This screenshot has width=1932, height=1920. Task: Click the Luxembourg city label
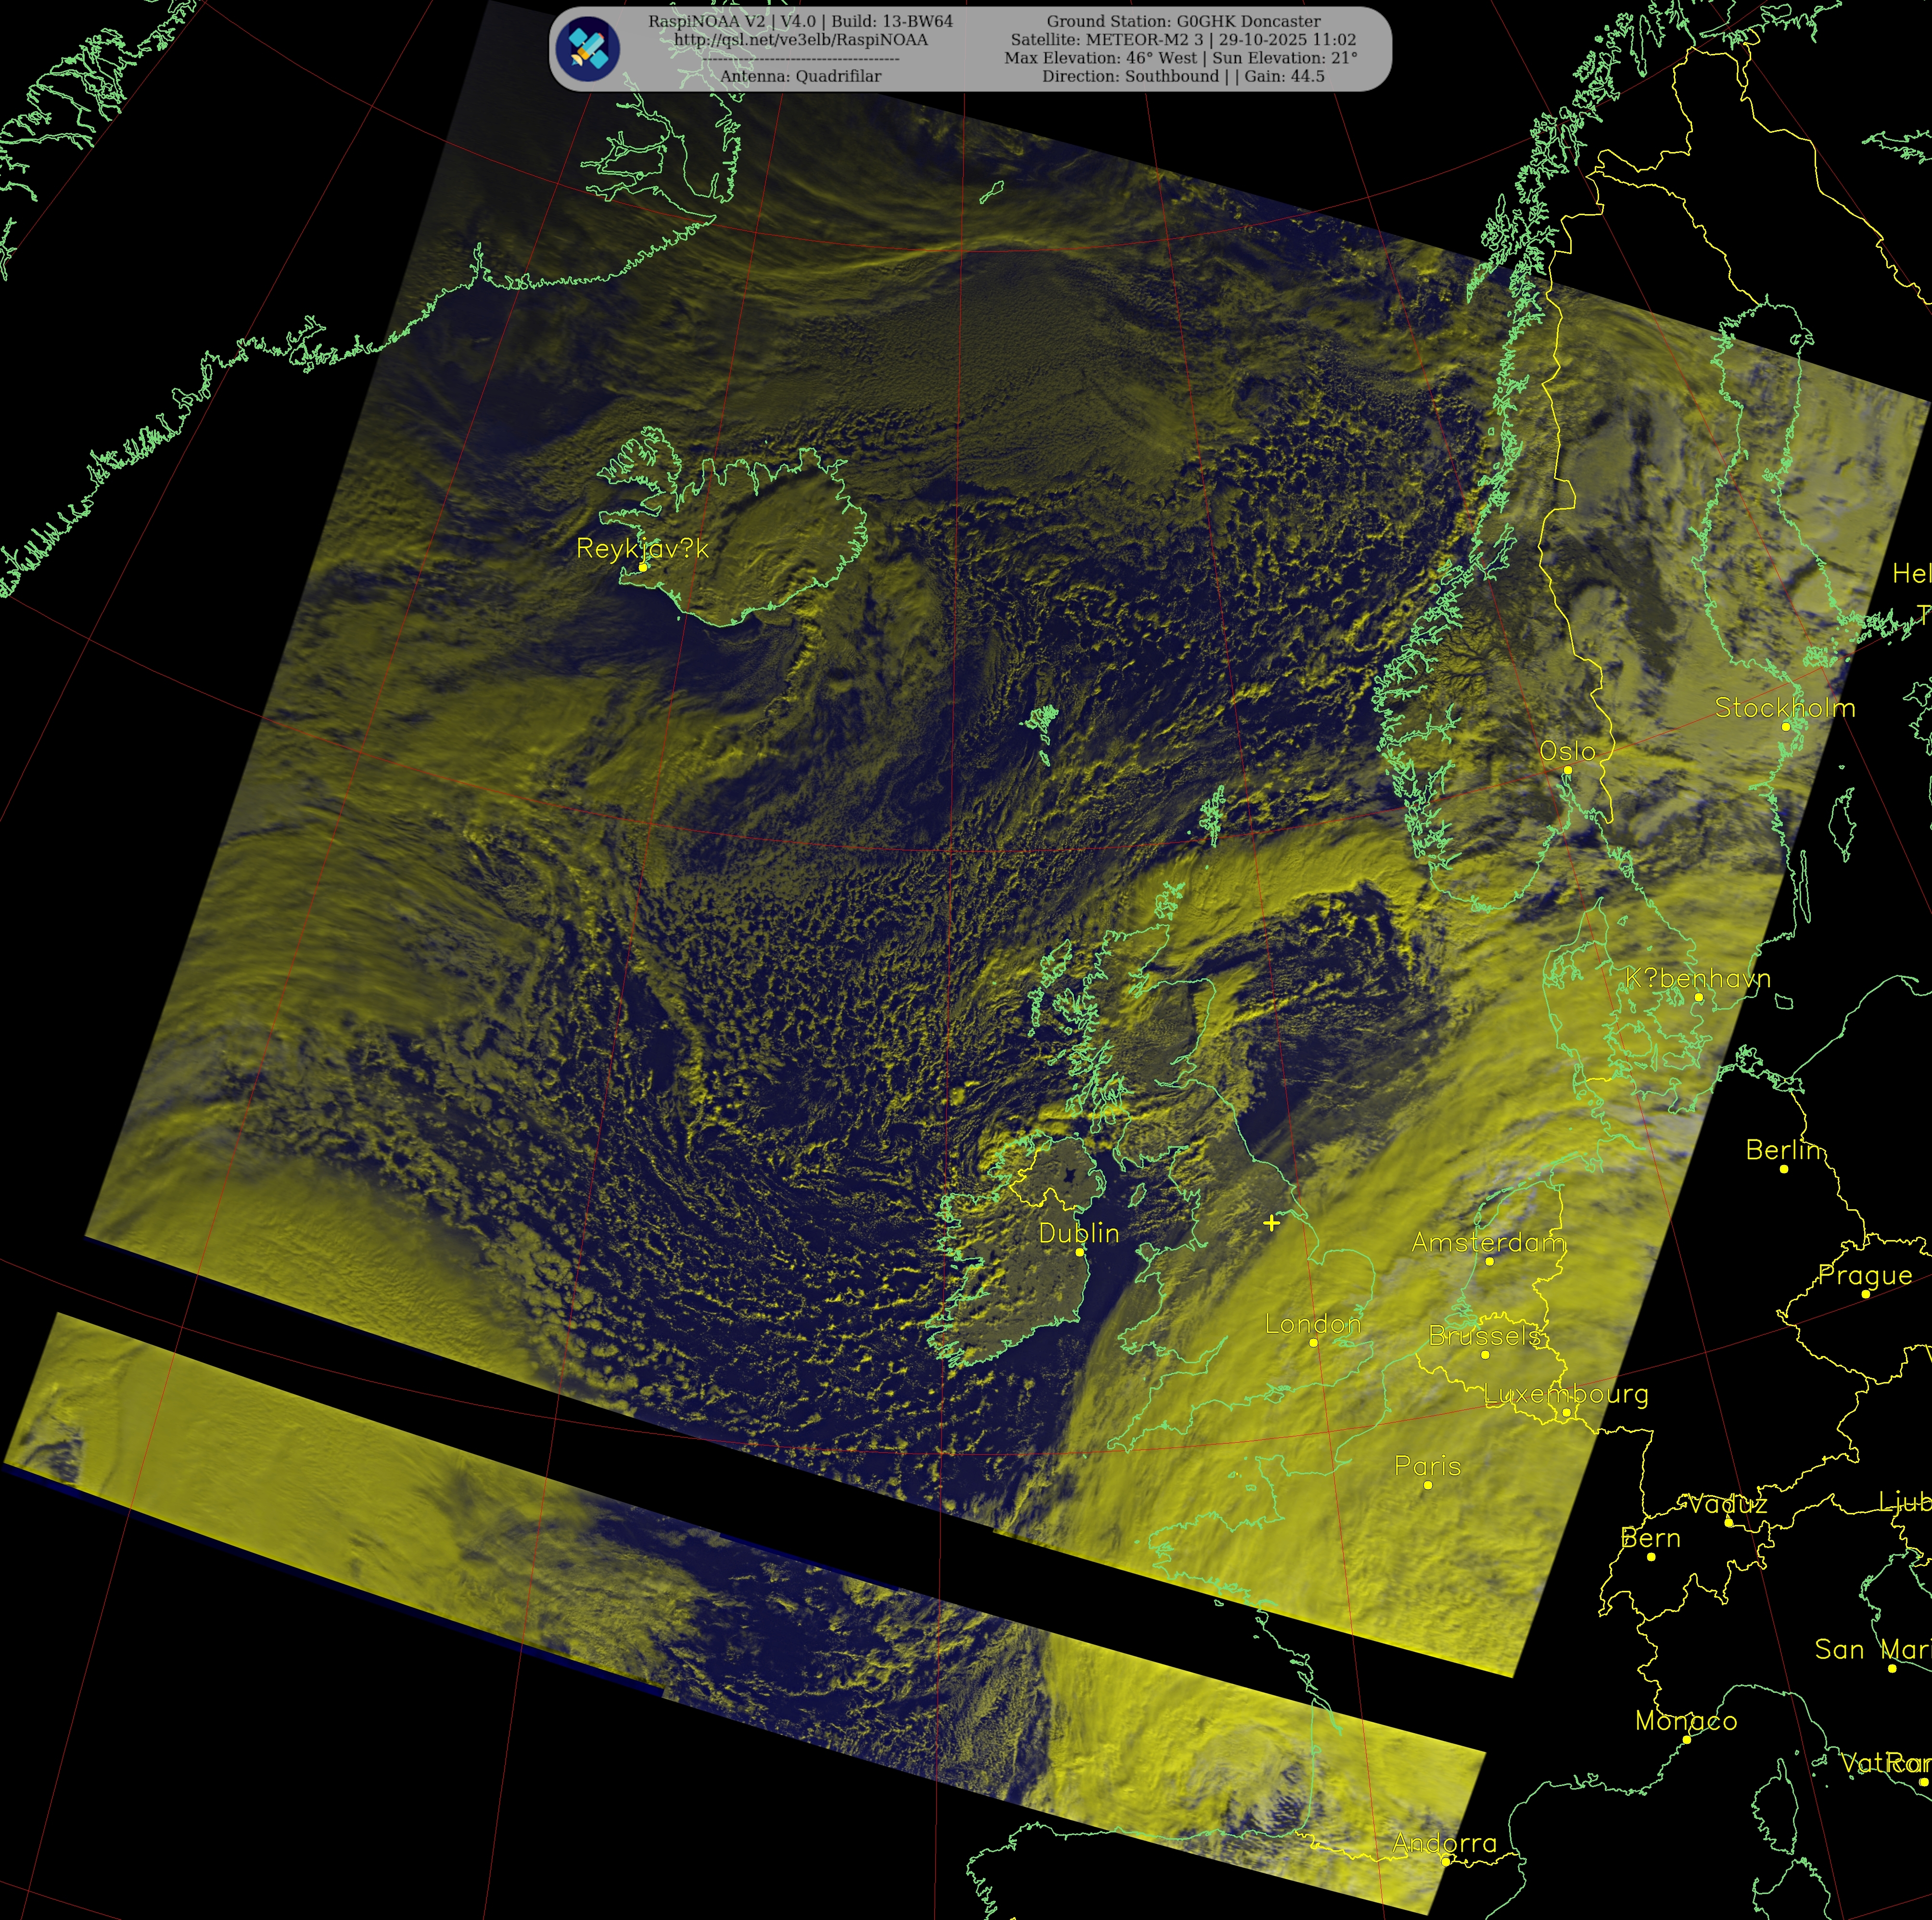(x=1565, y=1394)
